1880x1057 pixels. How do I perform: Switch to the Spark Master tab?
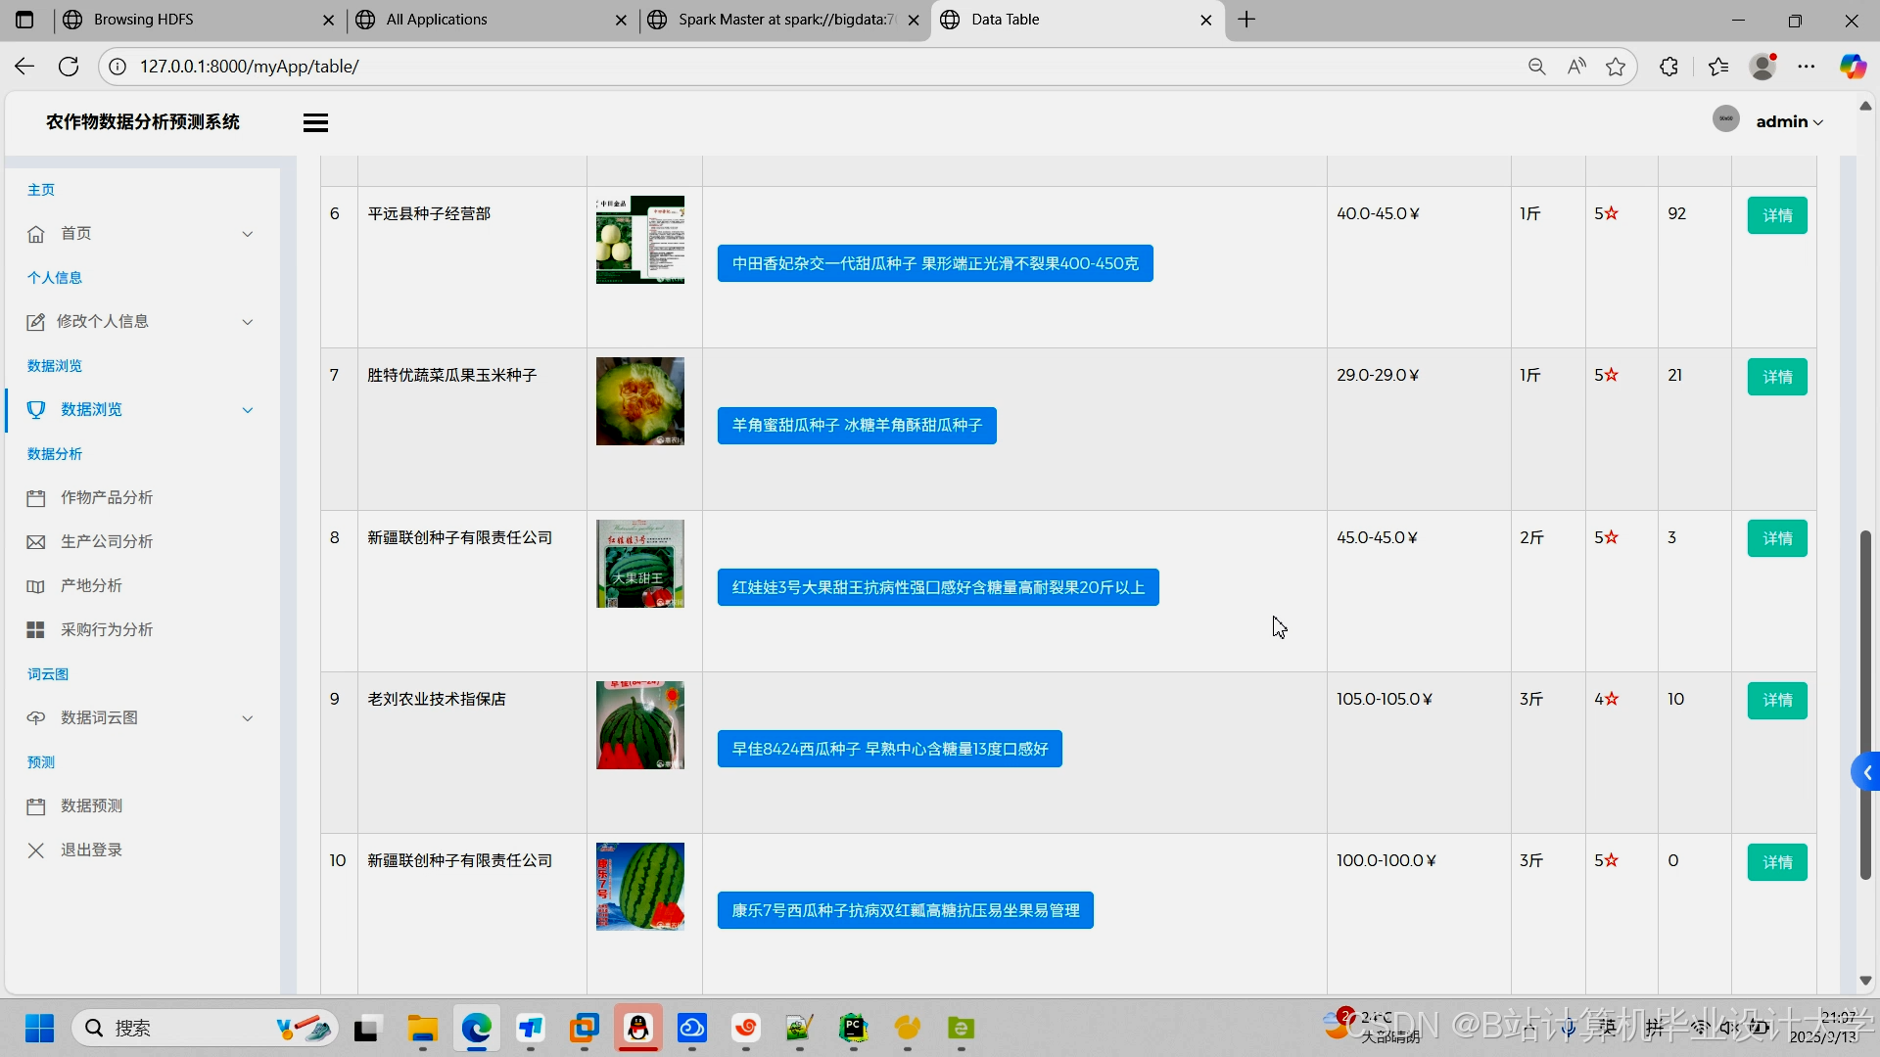pyautogui.click(x=783, y=20)
